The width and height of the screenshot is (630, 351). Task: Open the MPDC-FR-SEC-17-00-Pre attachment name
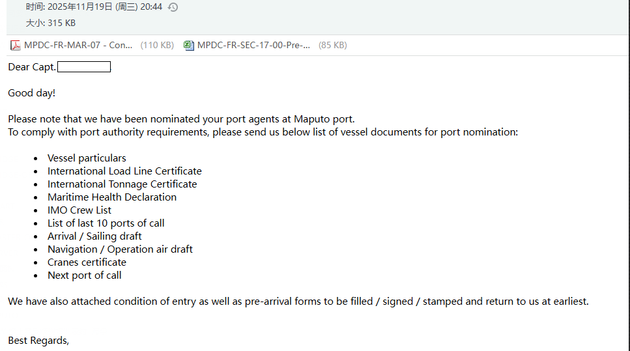point(253,46)
